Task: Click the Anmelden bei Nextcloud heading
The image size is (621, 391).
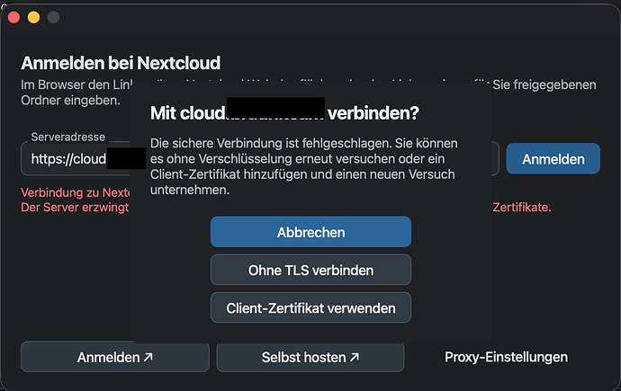Action: (x=121, y=63)
